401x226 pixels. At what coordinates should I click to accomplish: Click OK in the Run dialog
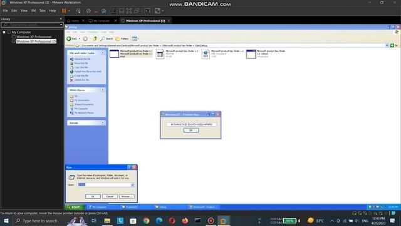(93, 196)
